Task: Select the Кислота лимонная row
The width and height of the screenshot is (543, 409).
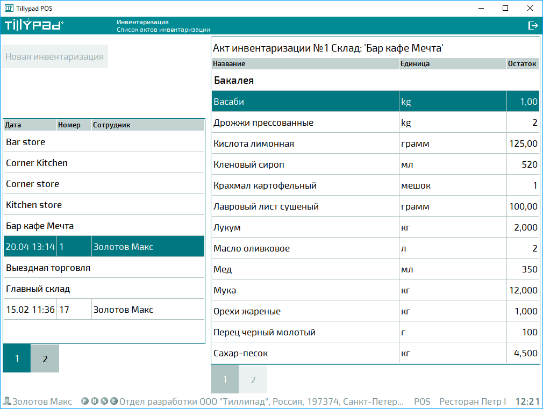Action: tap(375, 143)
